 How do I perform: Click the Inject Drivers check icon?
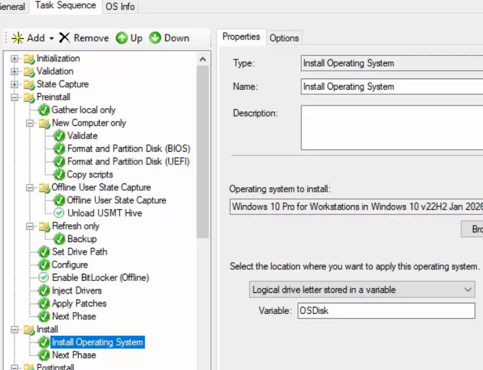tap(44, 291)
